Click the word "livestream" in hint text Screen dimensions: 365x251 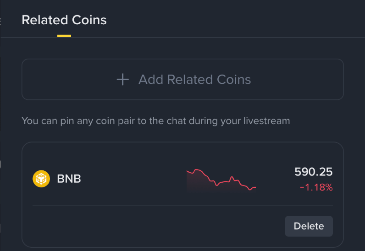click(269, 121)
